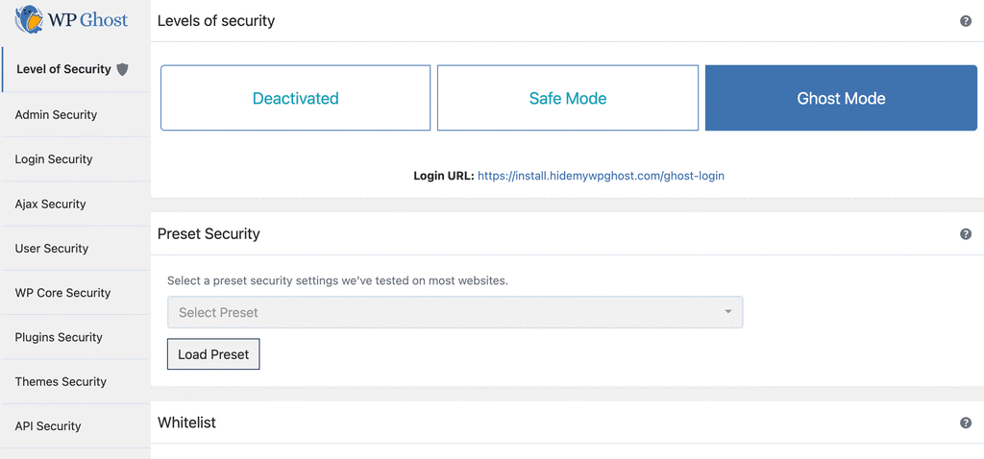984x459 pixels.
Task: Activate Ghost Mode
Action: [841, 98]
